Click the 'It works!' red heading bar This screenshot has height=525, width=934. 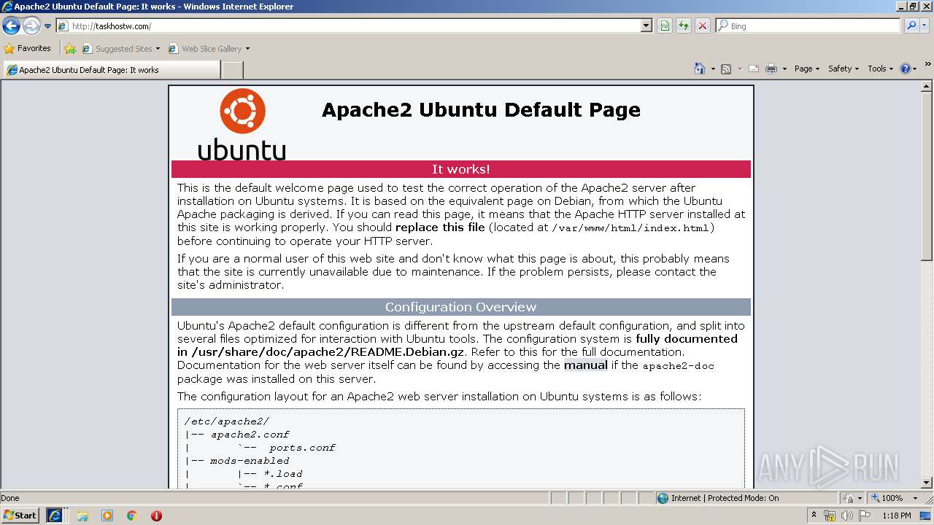[461, 169]
